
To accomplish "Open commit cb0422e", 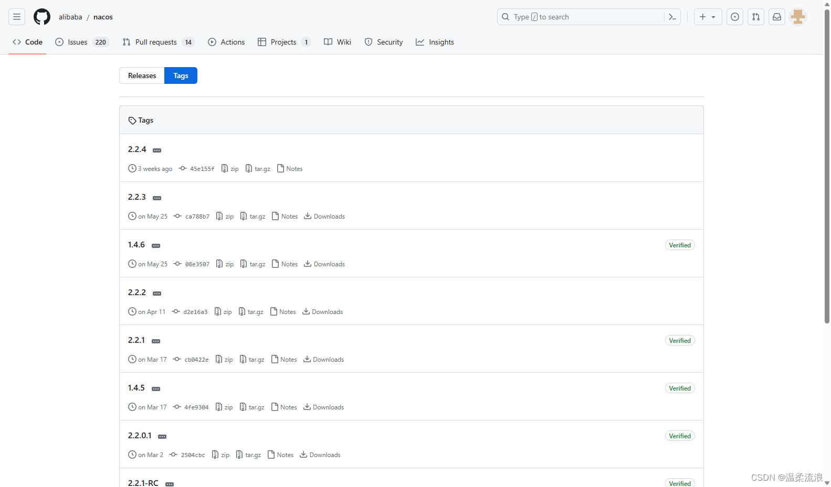I will 191,360.
